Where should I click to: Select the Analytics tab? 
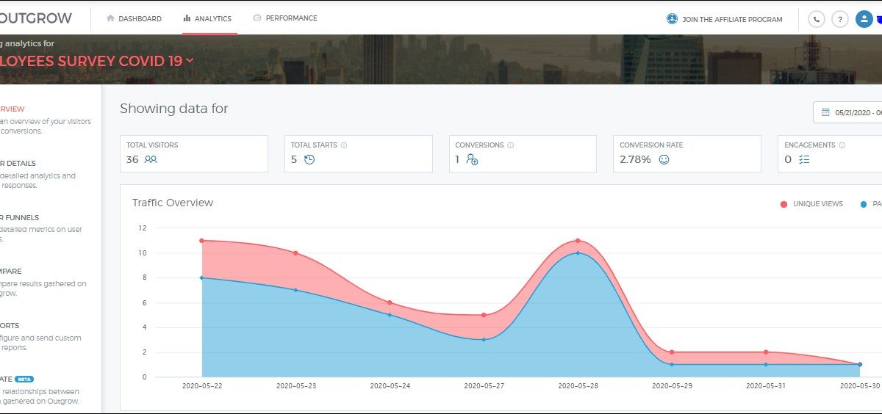pos(208,18)
